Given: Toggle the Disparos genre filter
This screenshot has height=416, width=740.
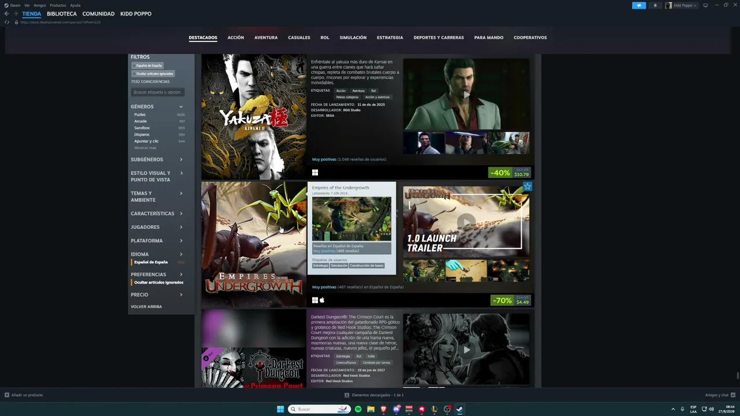Looking at the screenshot, I should [159, 135].
